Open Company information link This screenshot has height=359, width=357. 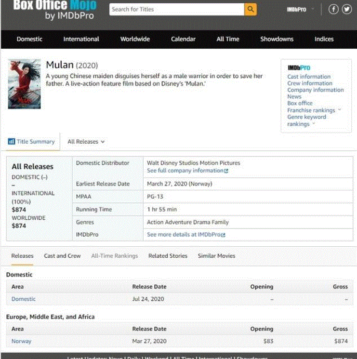(x=316, y=90)
